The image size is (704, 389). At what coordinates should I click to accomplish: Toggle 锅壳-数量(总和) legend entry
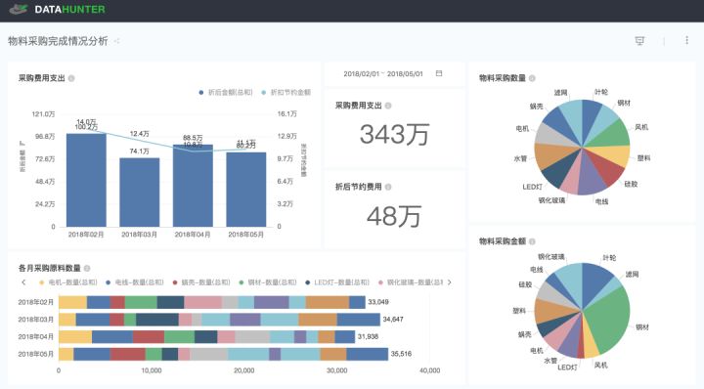(201, 282)
